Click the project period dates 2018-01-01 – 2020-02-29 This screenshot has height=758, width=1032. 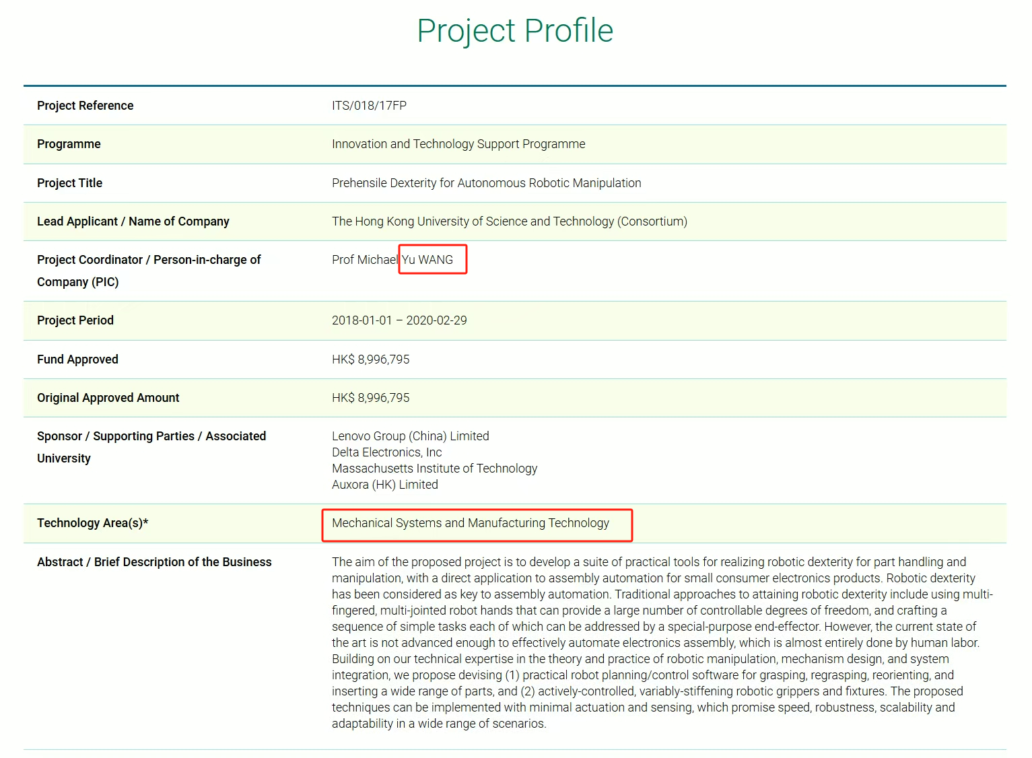tap(399, 320)
